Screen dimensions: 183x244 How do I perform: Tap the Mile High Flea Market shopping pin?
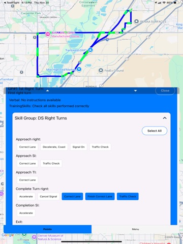(x=79, y=69)
